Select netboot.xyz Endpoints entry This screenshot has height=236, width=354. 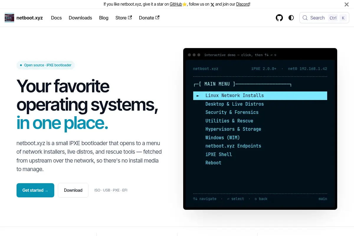233,146
